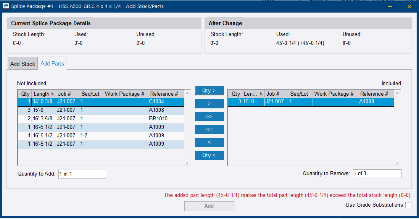The height and width of the screenshot is (219, 419).
Task: Sort Not Included list by Length column
Action: (x=44, y=94)
